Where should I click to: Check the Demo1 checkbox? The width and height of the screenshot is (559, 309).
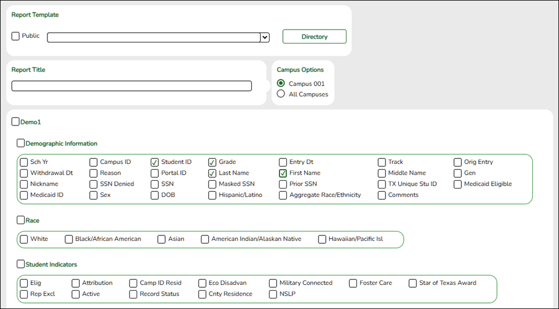pos(15,122)
